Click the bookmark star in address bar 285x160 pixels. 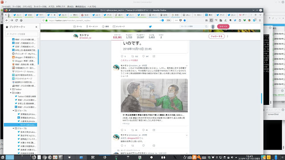point(185,20)
